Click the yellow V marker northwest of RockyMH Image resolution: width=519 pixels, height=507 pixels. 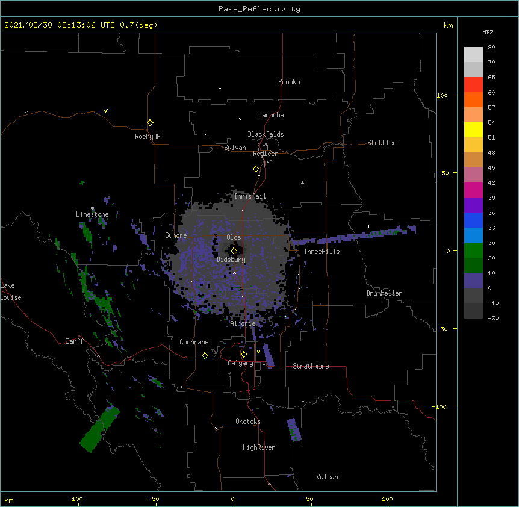[x=105, y=111]
